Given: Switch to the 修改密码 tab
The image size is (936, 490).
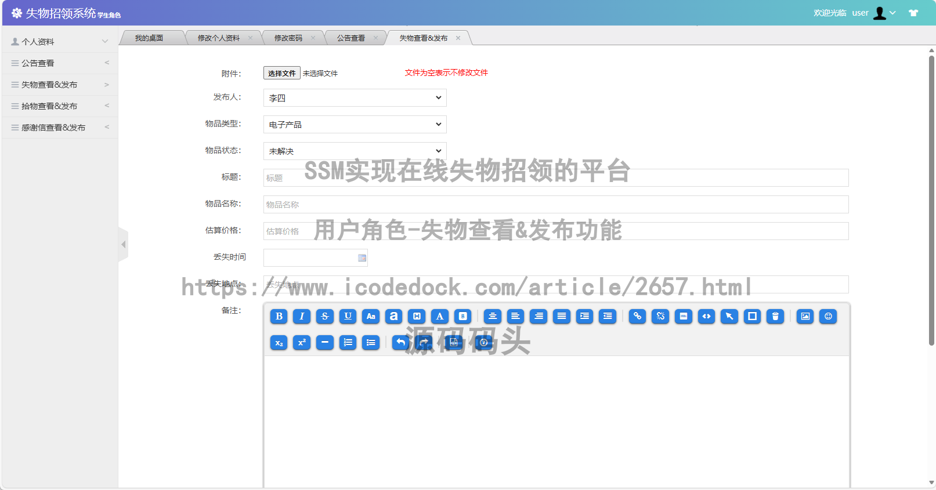Looking at the screenshot, I should (288, 38).
